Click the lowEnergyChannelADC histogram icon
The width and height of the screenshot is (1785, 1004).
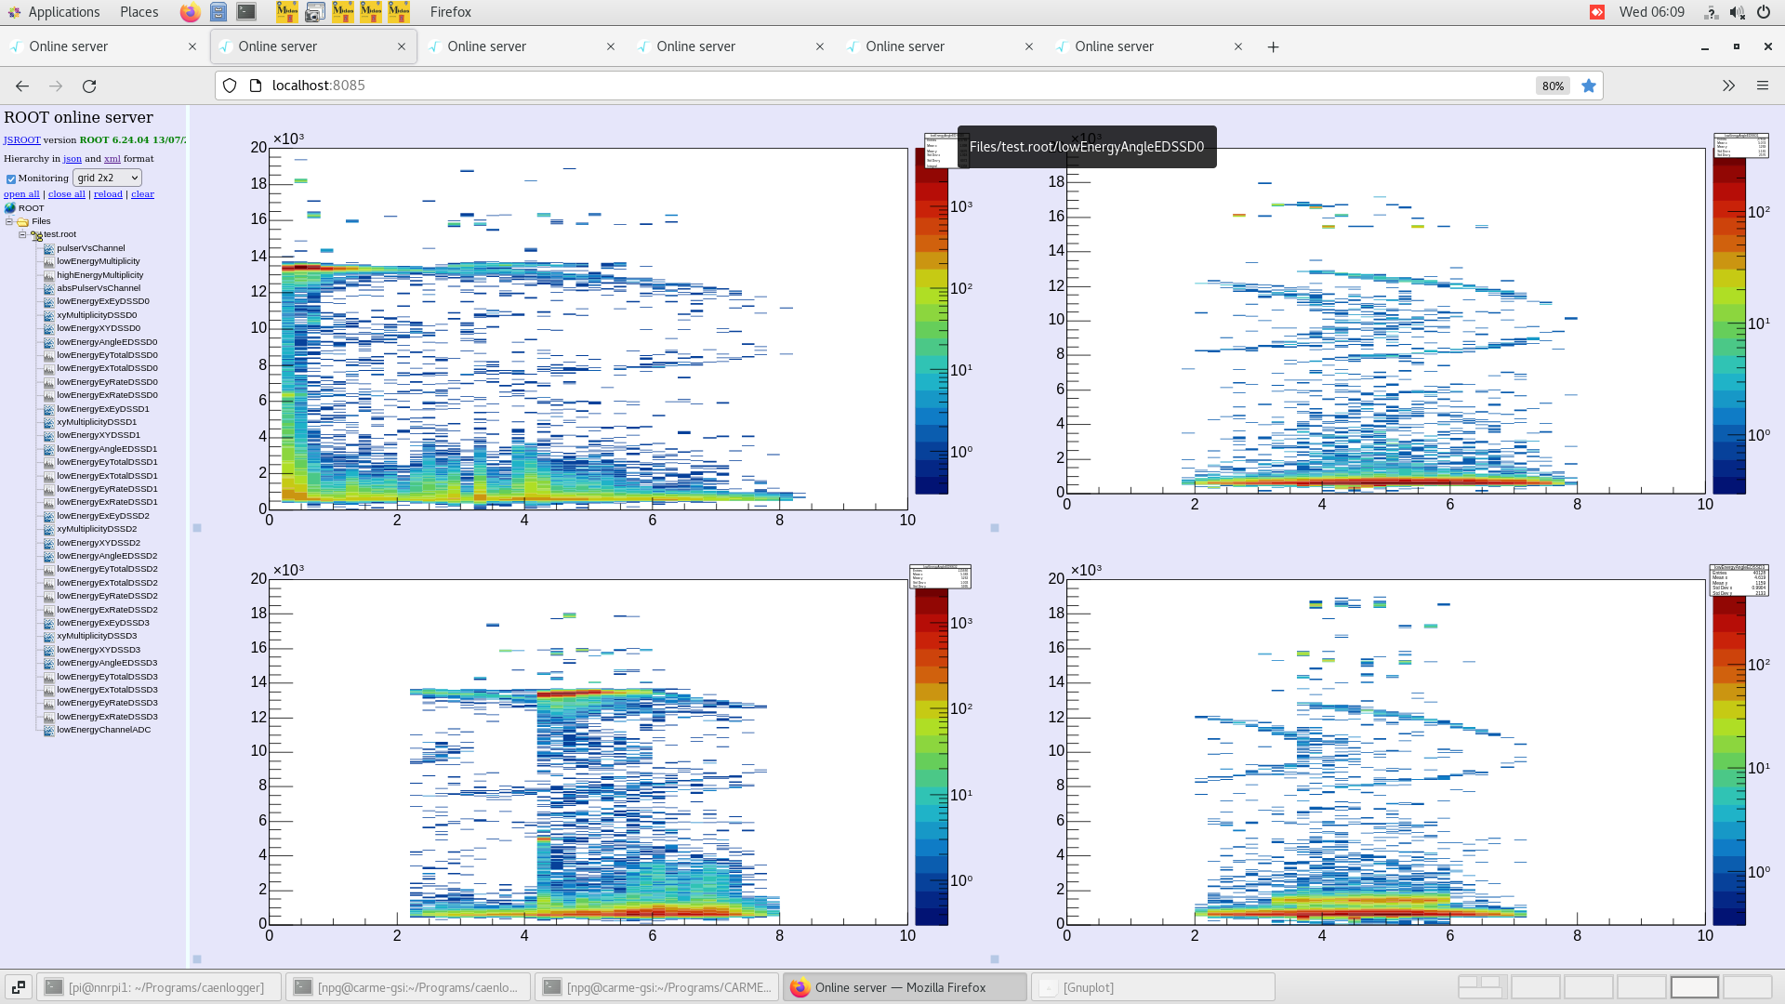coord(48,730)
